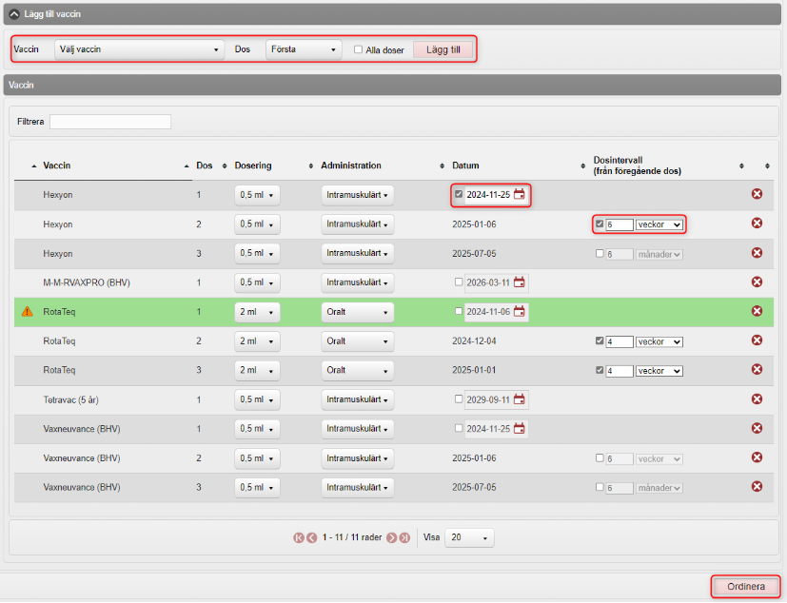Image resolution: width=787 pixels, height=603 pixels.
Task: Remove the M-M-RVAXPRO (BHV) row
Action: 757,282
